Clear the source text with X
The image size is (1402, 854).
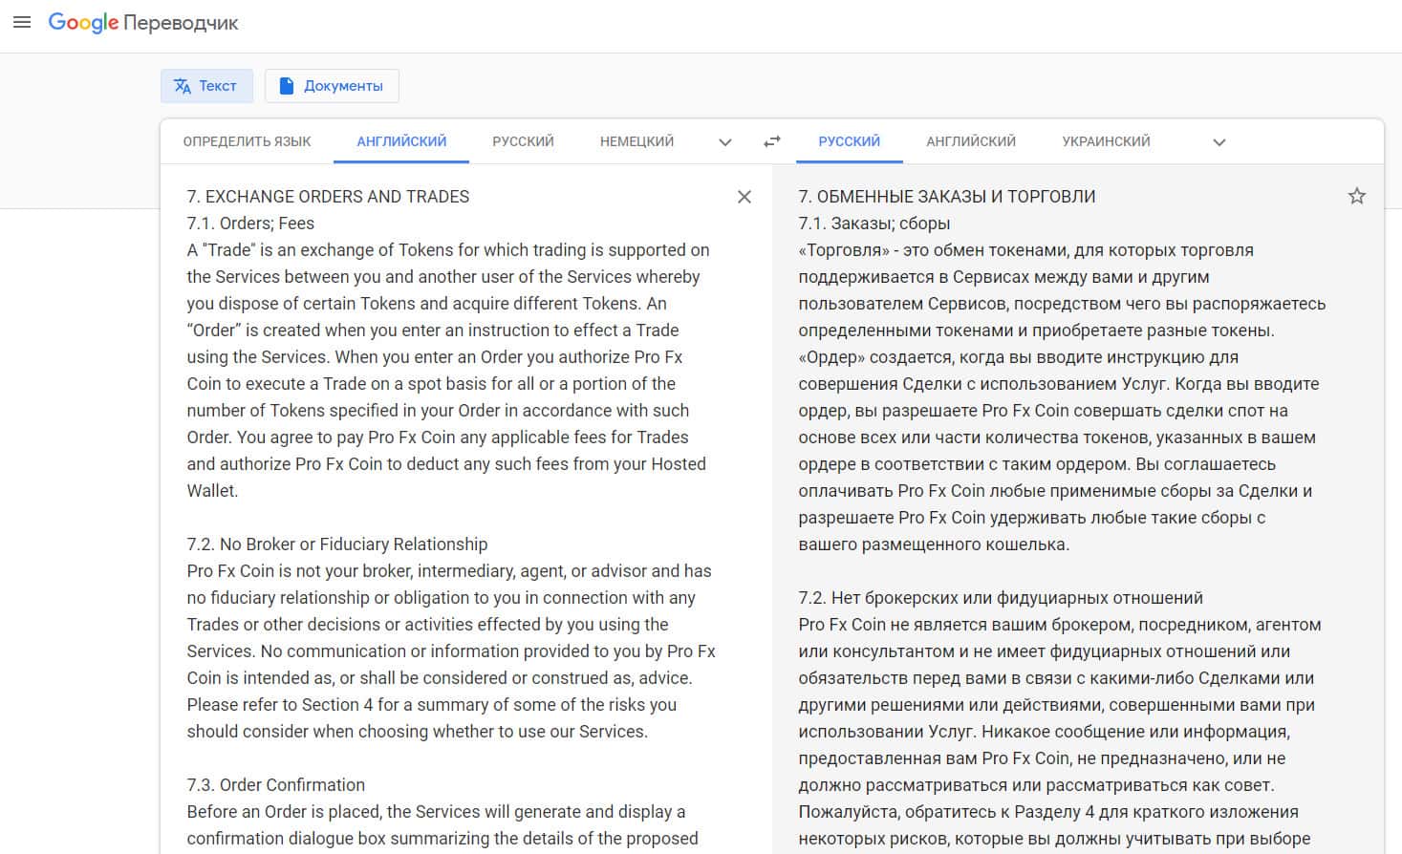744,197
